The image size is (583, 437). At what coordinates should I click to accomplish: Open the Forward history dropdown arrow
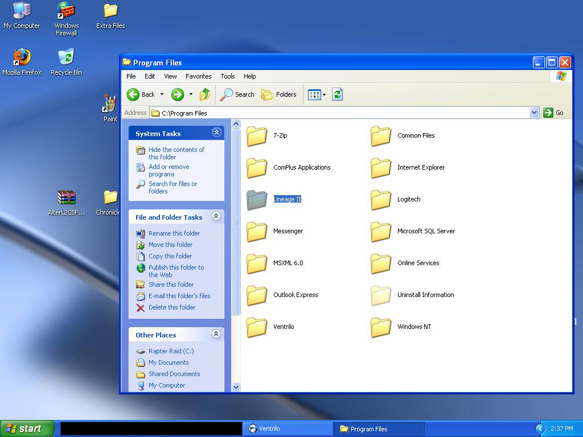click(191, 94)
